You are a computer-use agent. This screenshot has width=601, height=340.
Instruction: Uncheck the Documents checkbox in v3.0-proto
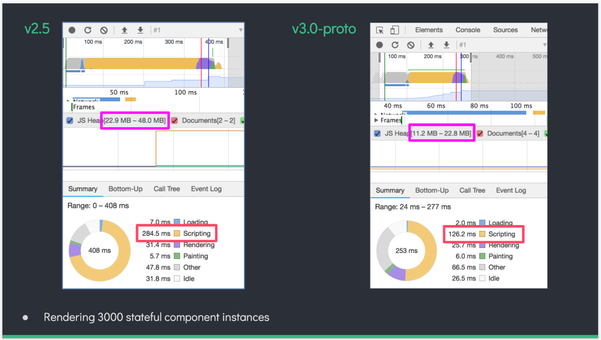(480, 134)
